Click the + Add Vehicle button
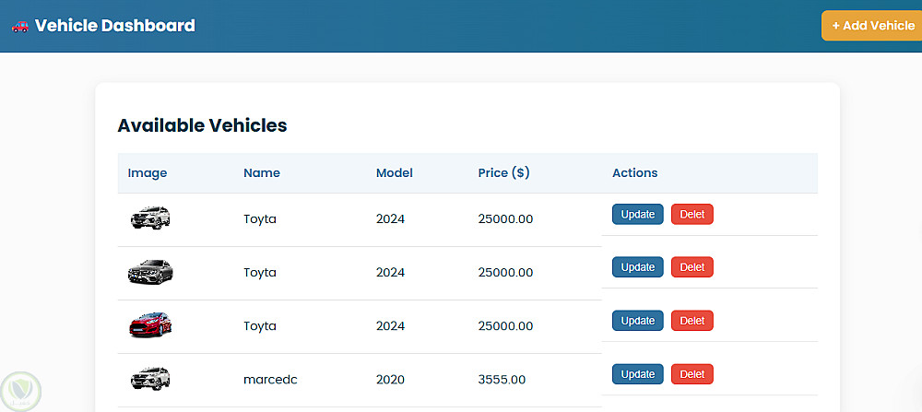 [x=872, y=26]
